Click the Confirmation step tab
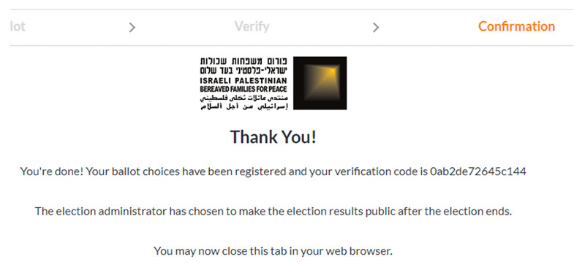 click(x=516, y=26)
